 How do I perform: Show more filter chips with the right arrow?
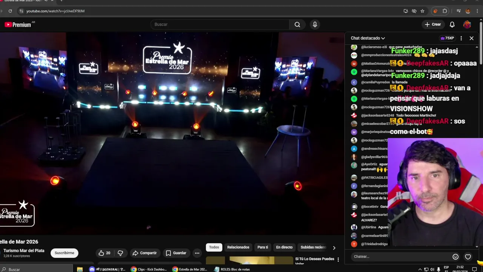[334, 248]
